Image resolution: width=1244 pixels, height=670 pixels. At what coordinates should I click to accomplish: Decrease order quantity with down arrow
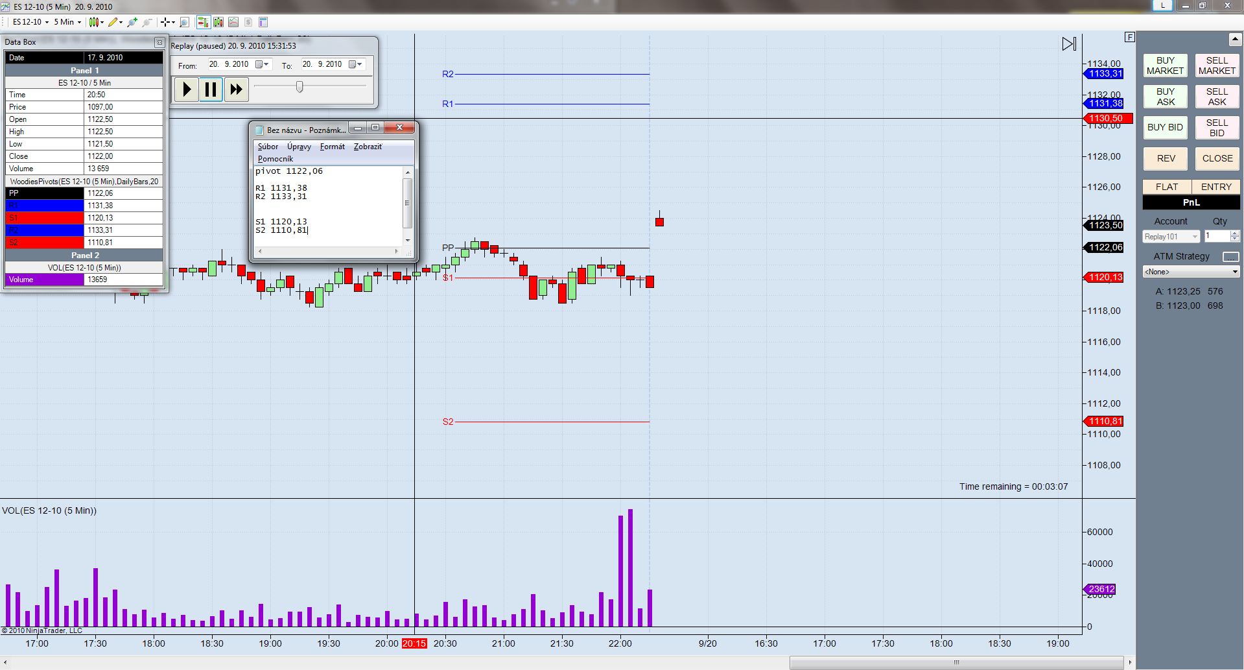pos(1235,239)
